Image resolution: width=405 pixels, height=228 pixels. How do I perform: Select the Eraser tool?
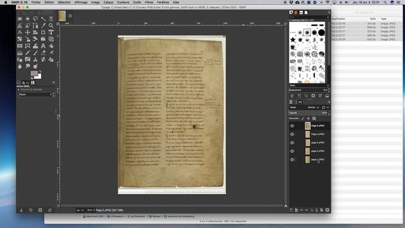tap(43, 53)
